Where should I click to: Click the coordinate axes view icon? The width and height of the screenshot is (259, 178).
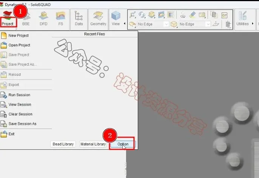[x=133, y=15]
